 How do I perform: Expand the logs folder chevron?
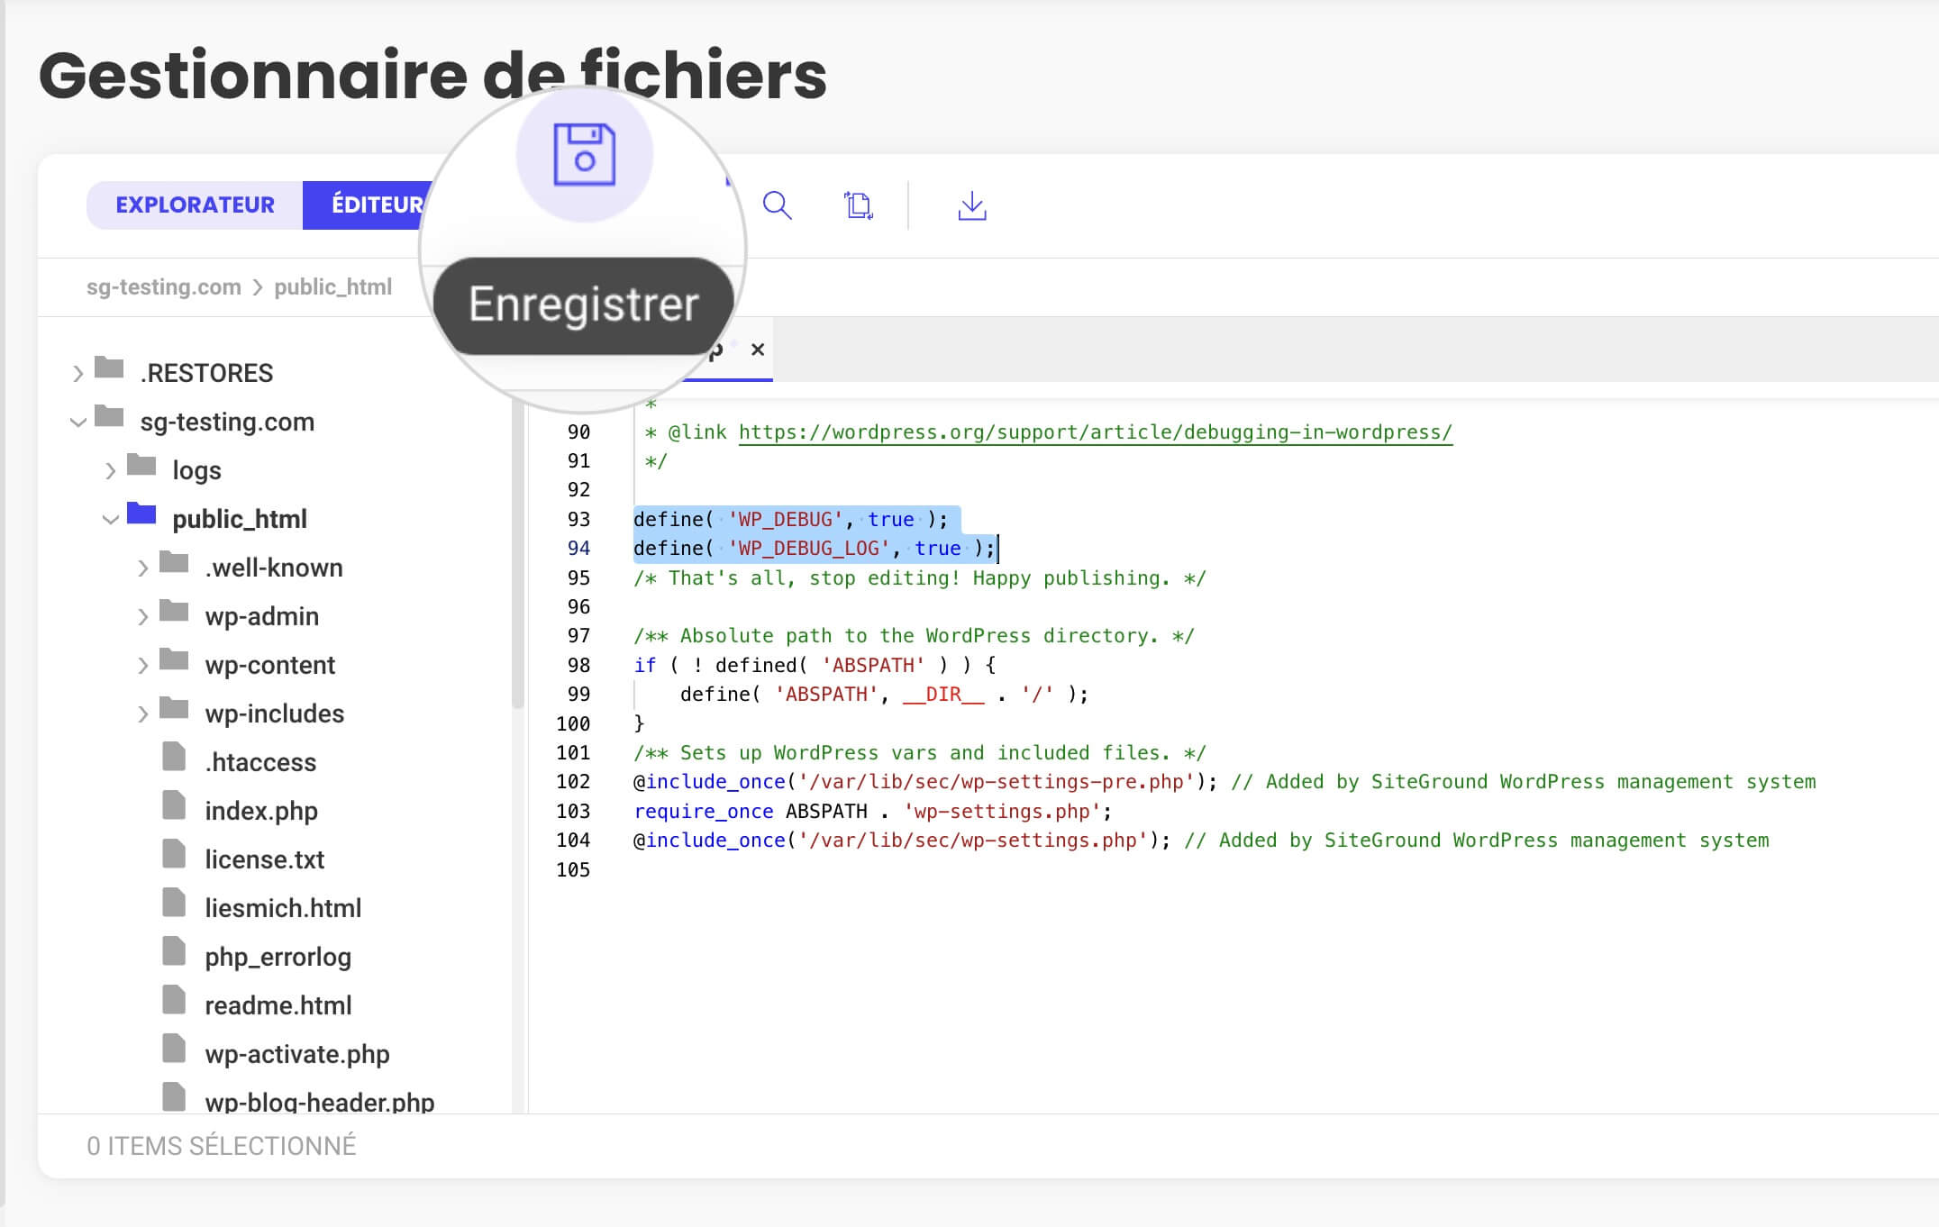coord(111,470)
